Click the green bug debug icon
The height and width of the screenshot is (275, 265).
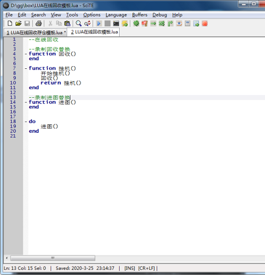click(x=136, y=23)
